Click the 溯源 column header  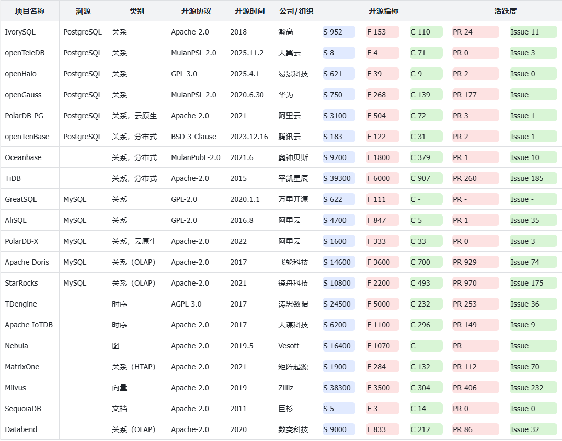[84, 11]
